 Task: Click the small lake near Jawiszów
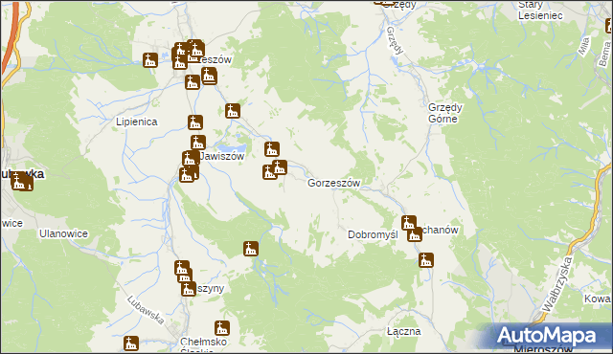pos(232,148)
